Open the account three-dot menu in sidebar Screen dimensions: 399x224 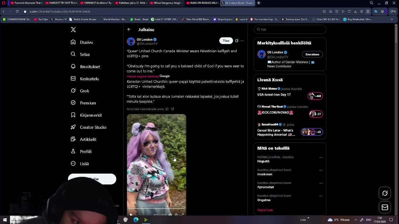click(x=117, y=206)
